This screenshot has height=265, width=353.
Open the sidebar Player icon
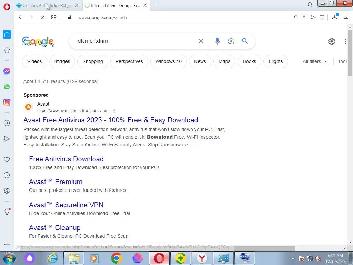(7, 123)
